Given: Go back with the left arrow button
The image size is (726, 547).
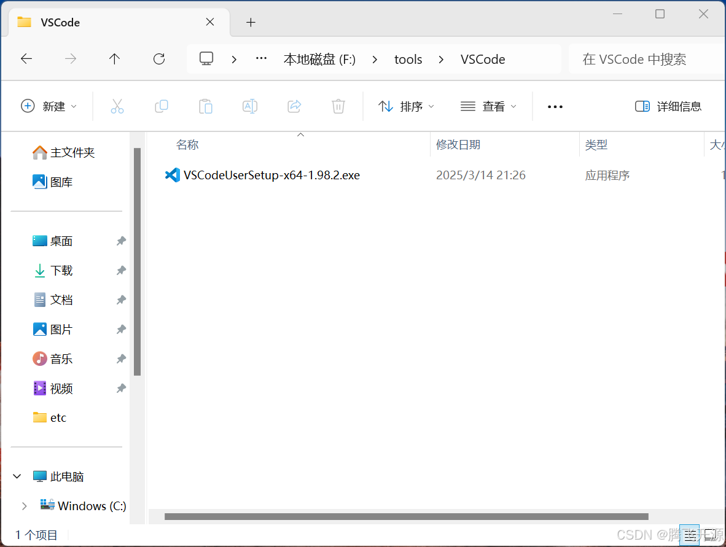Looking at the screenshot, I should coord(26,59).
